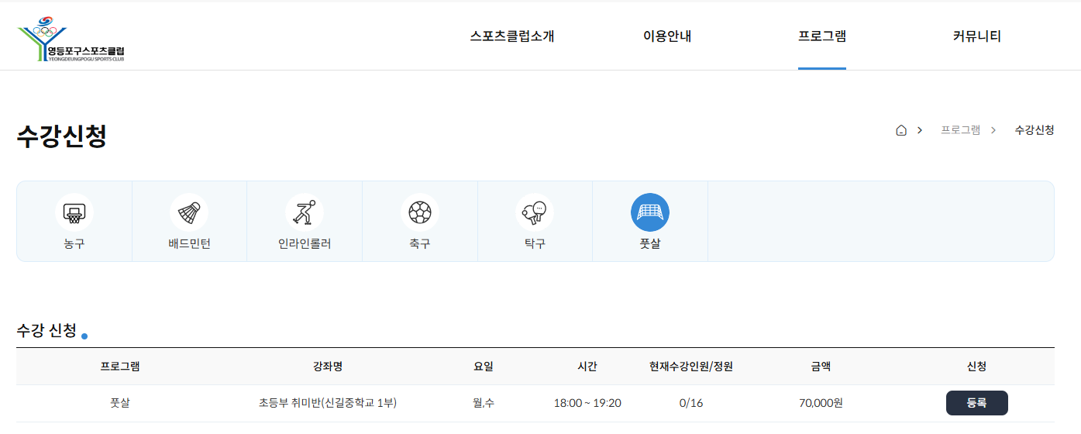Click the 배드민턴 category label
1081x434 pixels.
coord(189,244)
